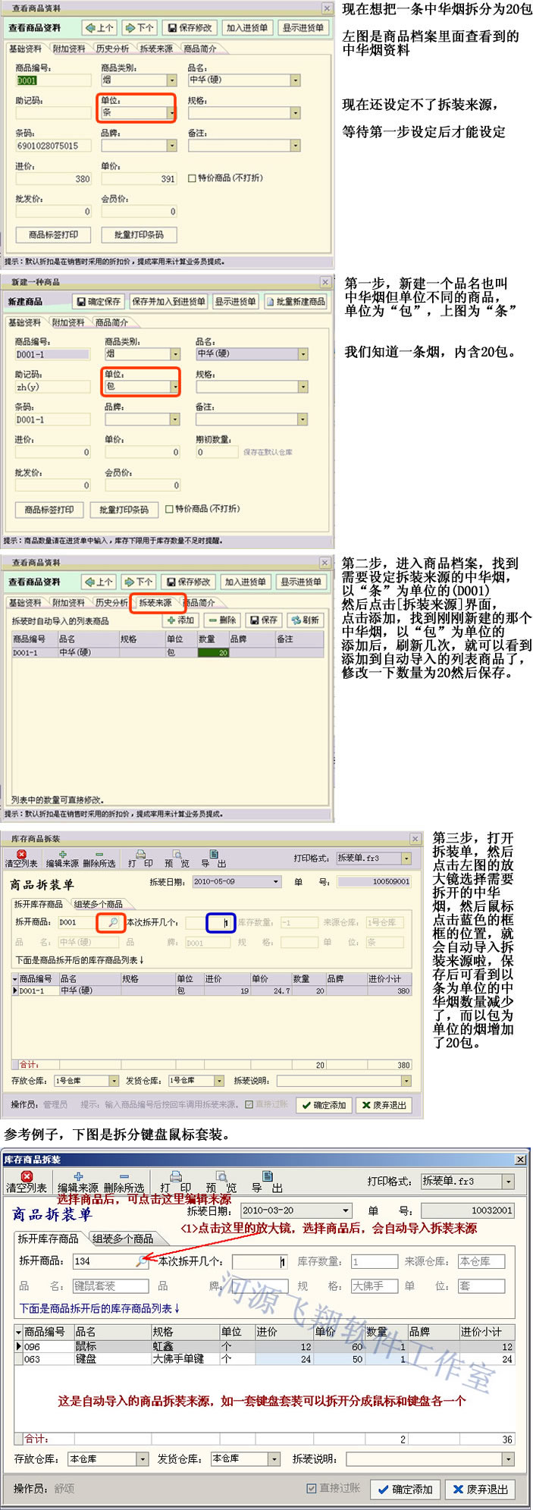Click 刷新 refresh button in 拆装来源 list
533x1510 pixels.
(305, 620)
